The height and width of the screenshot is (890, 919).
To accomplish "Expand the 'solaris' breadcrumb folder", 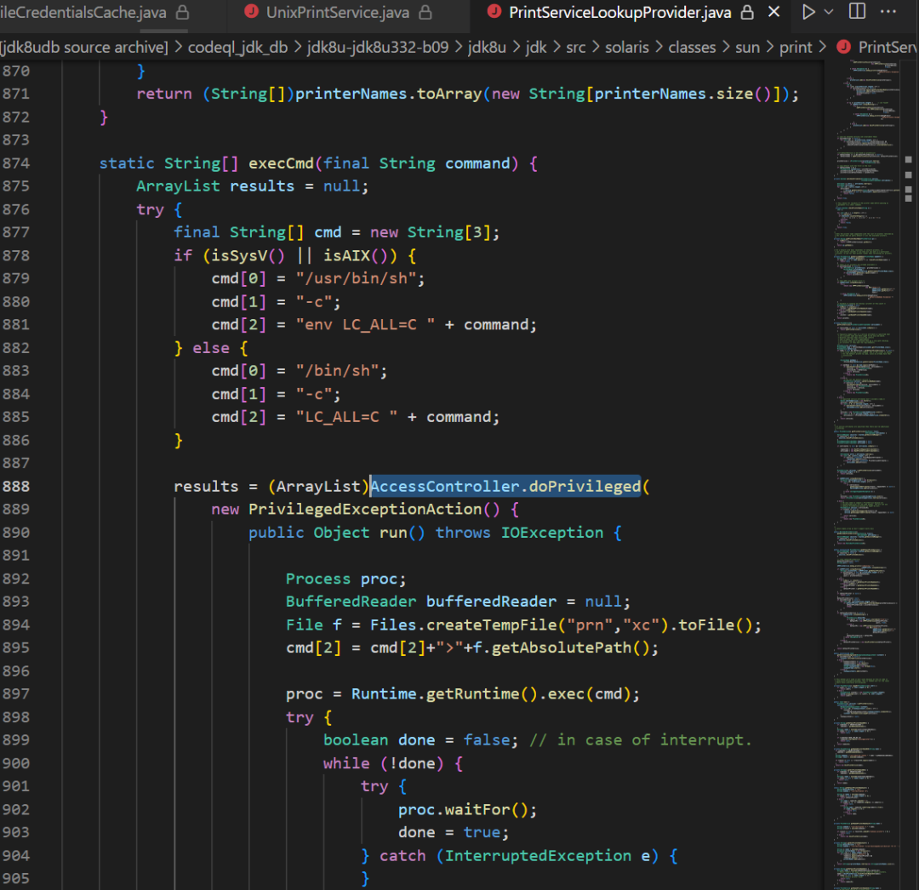I will pyautogui.click(x=629, y=47).
